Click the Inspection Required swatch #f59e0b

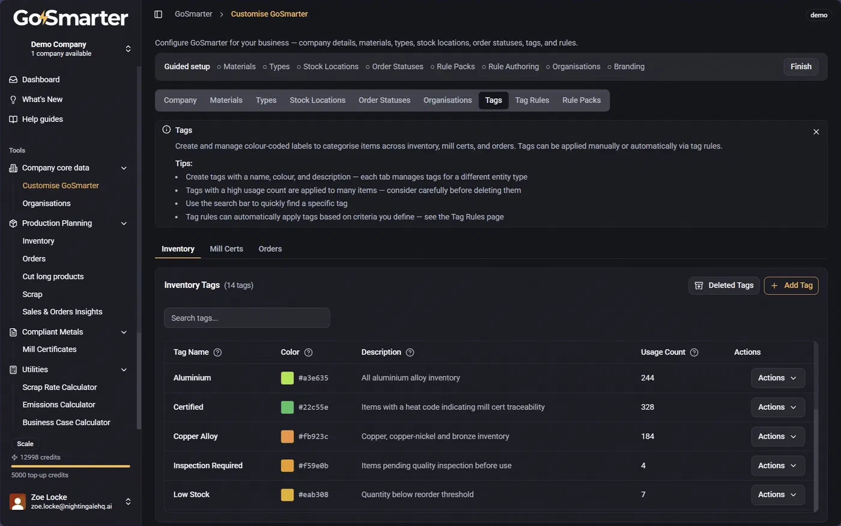point(287,465)
